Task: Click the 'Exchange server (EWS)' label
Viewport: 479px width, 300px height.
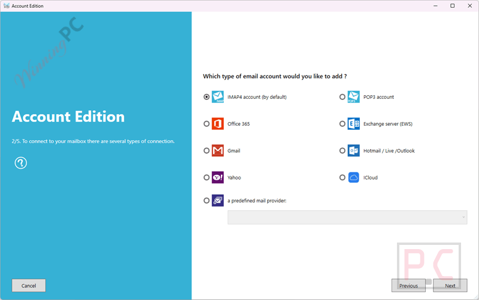Action: [387, 124]
